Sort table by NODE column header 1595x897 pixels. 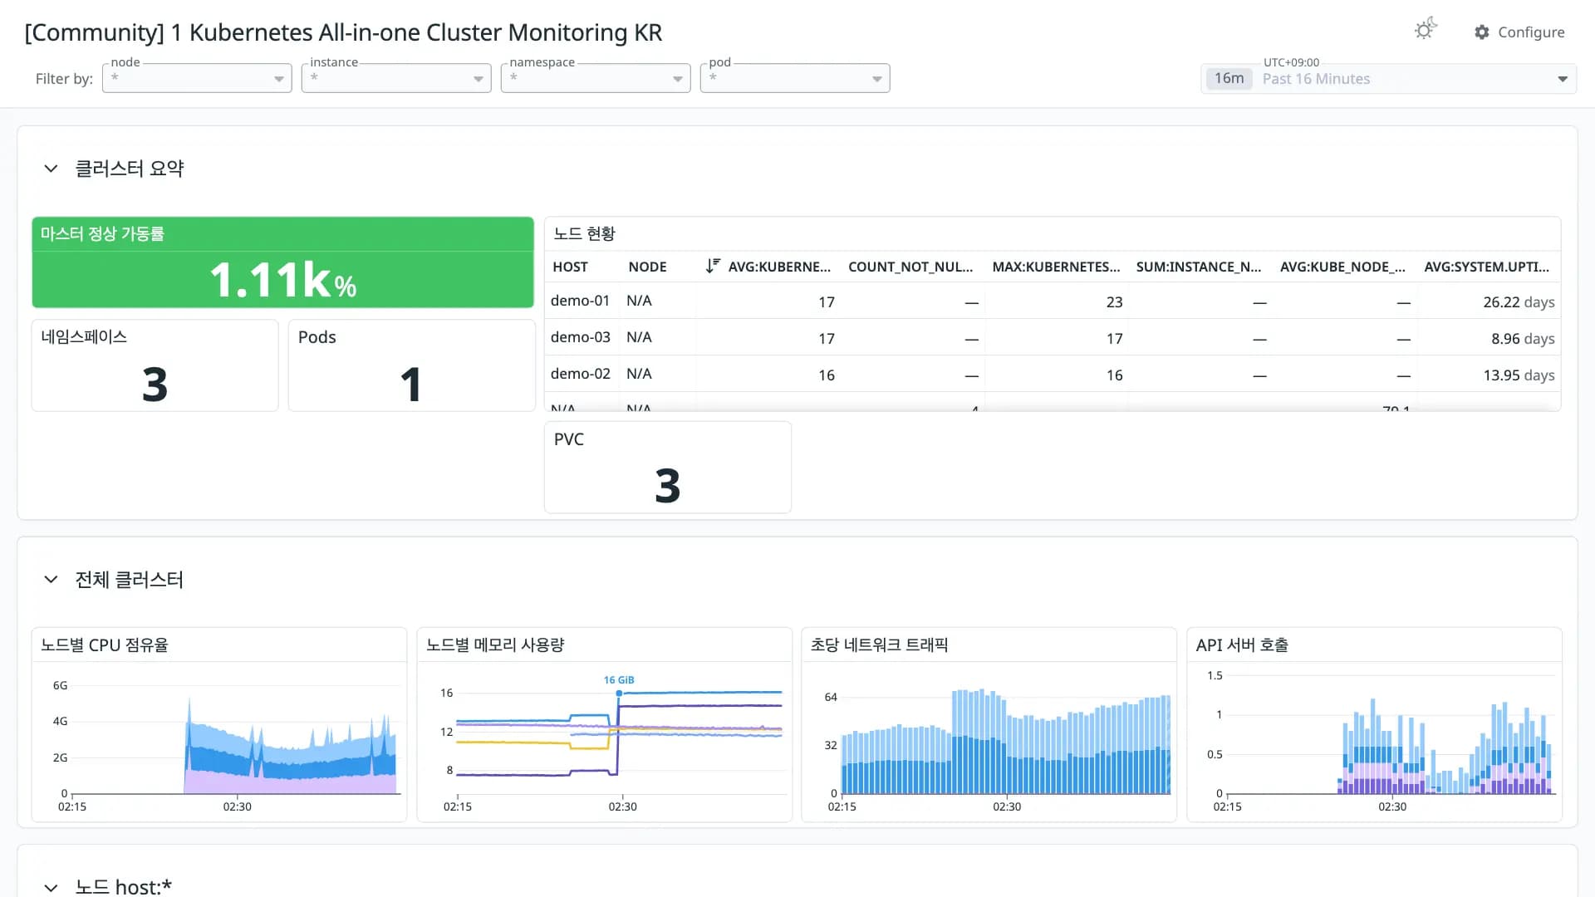647,267
